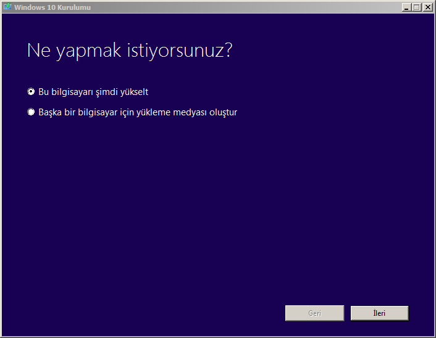Minimize the Windows 10 Kurulumu window

pyautogui.click(x=406, y=7)
